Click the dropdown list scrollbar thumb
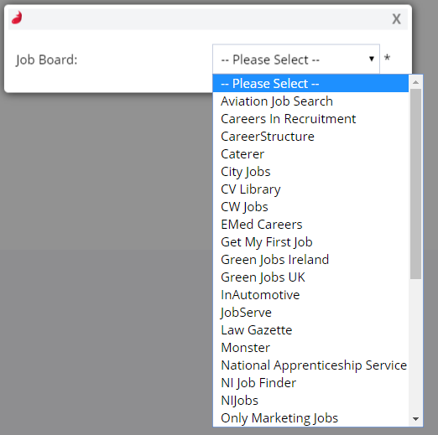Image resolution: width=438 pixels, height=435 pixels. tap(415, 184)
